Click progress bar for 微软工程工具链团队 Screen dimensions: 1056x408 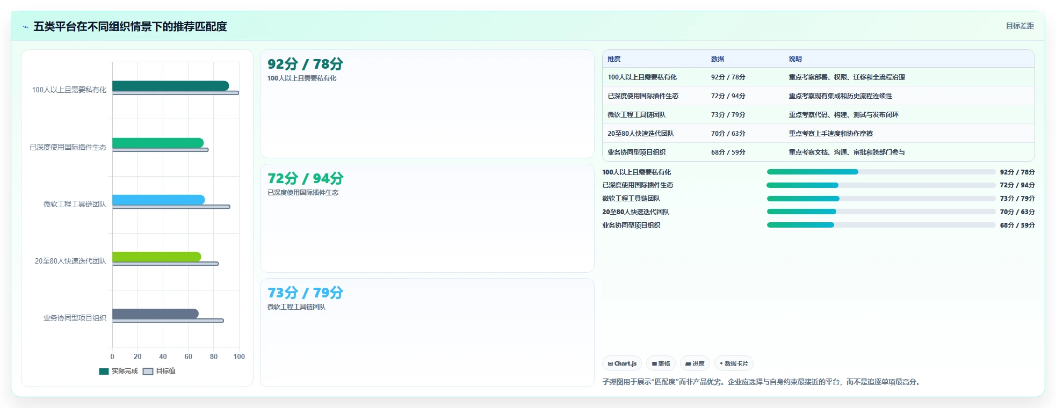pos(881,199)
